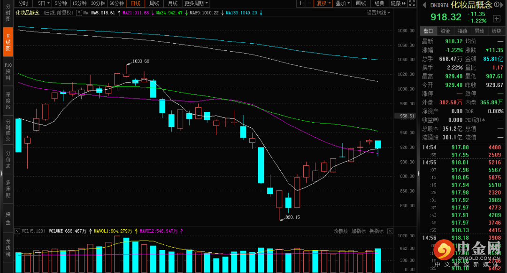Toggle 隐藏 to hide side panel
507x273 pixels.
pyautogui.click(x=398, y=3)
